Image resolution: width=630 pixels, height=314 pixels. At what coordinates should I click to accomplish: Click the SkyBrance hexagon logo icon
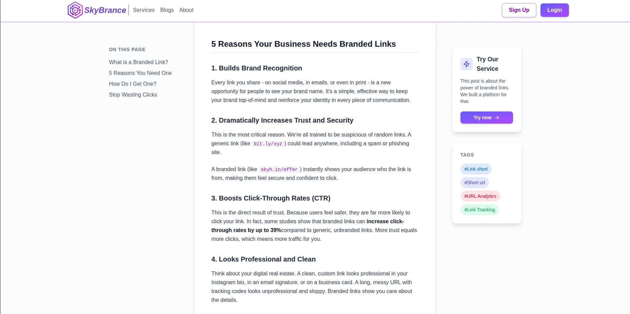[75, 10]
